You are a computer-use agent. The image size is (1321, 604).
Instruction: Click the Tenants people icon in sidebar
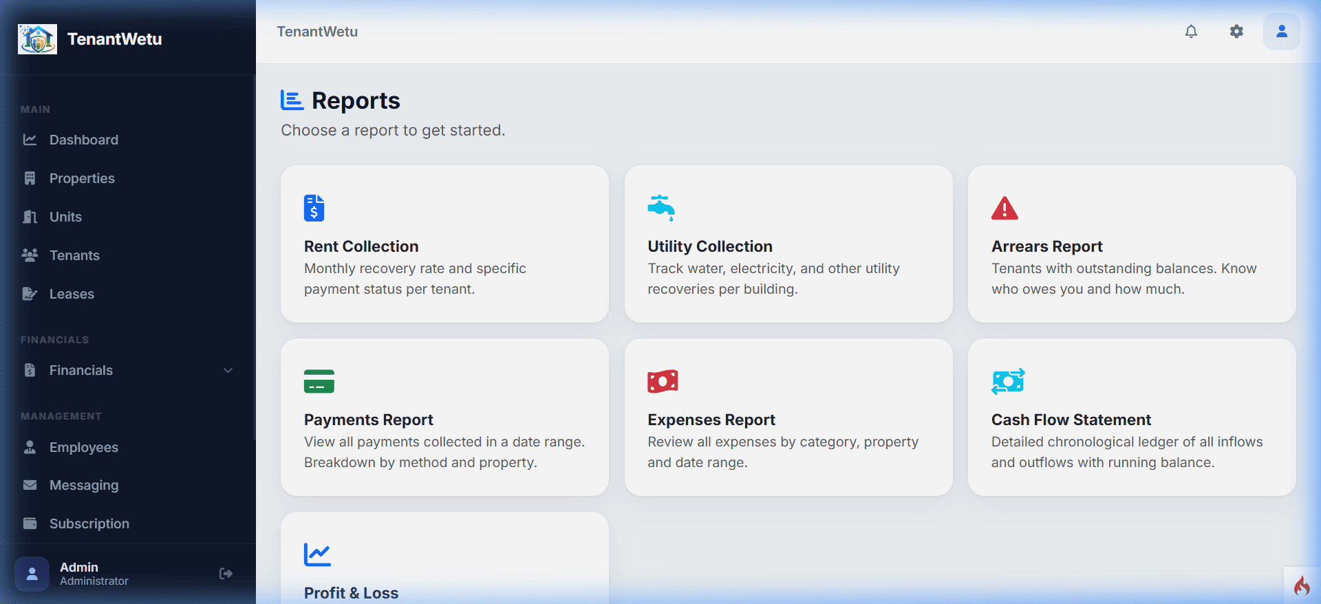30,255
